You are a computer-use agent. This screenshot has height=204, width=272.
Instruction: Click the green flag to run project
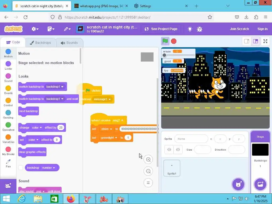[165, 41]
